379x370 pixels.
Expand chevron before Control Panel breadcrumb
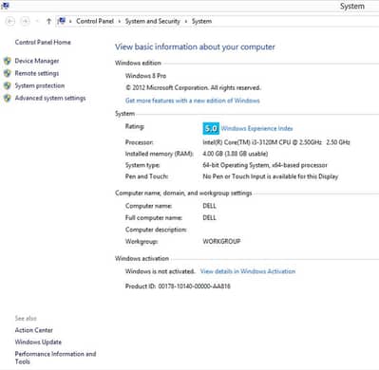[x=70, y=21]
